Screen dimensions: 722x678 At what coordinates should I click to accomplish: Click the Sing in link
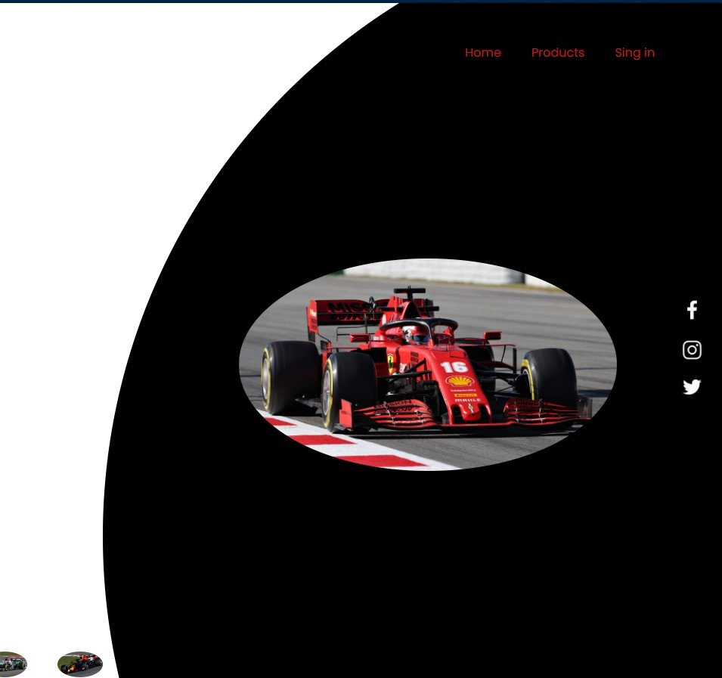click(634, 53)
